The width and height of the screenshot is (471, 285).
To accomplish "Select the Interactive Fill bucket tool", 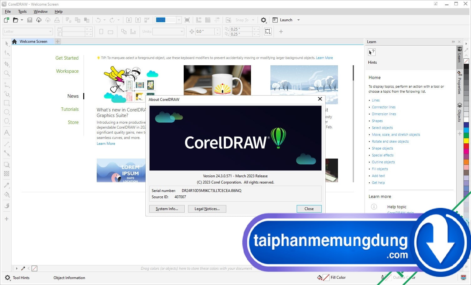I will coord(7,194).
